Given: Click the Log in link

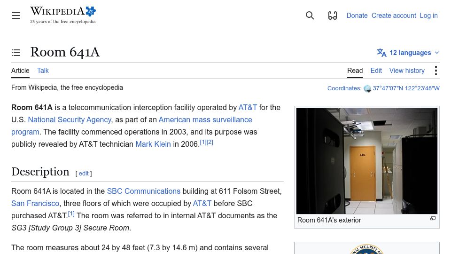Looking at the screenshot, I should click(x=428, y=16).
